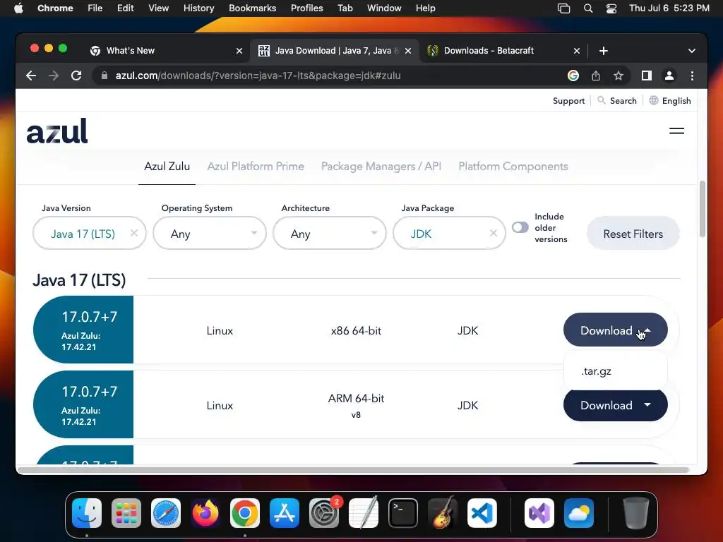Close the What's New tab

click(239, 51)
